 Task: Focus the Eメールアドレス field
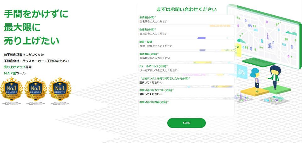(x=186, y=70)
